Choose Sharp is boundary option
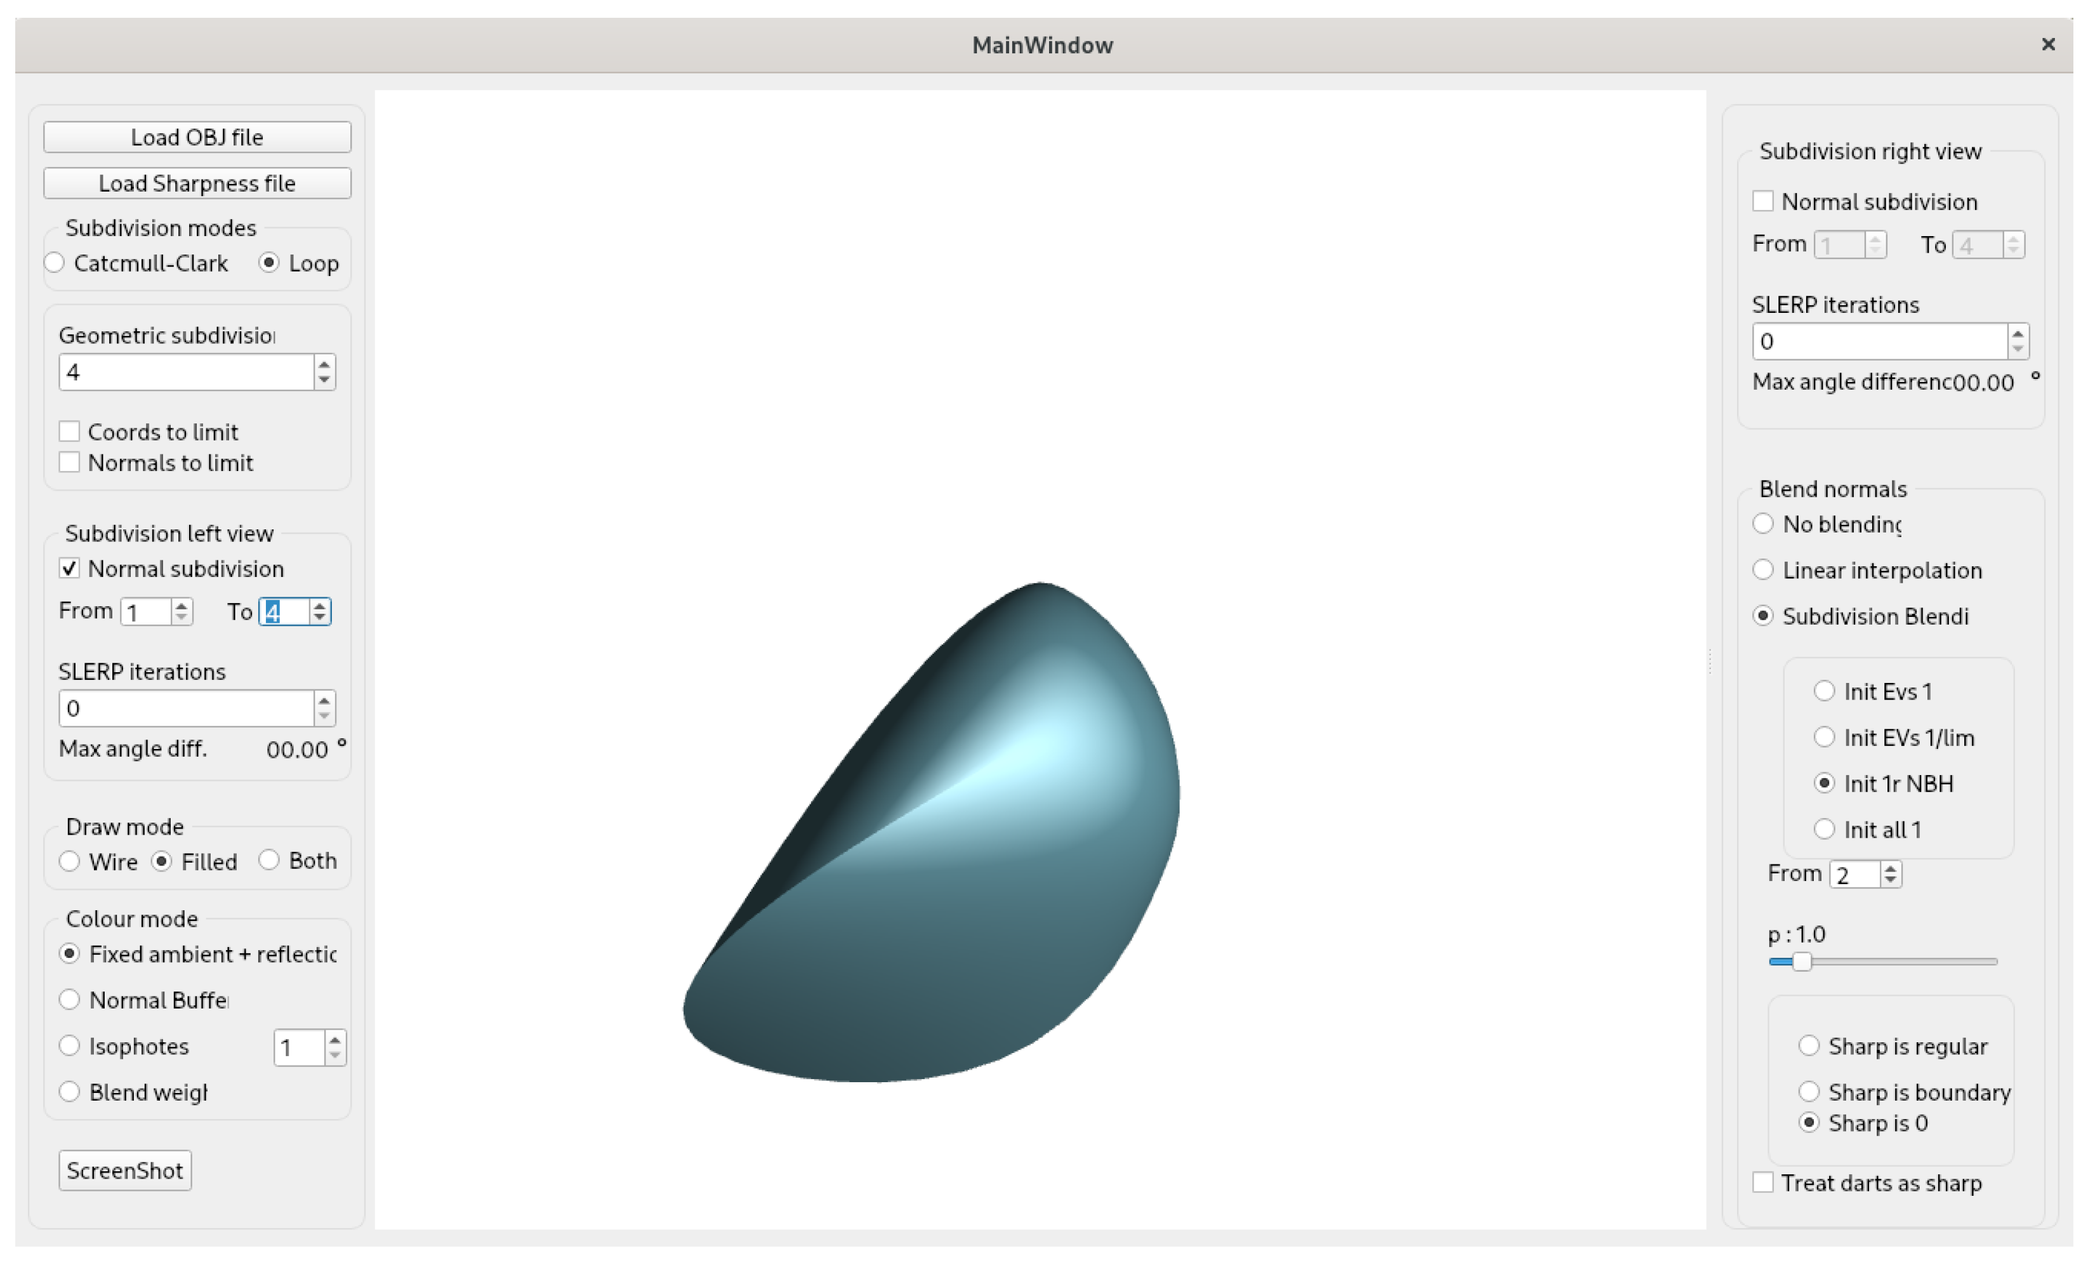 click(x=1809, y=1092)
